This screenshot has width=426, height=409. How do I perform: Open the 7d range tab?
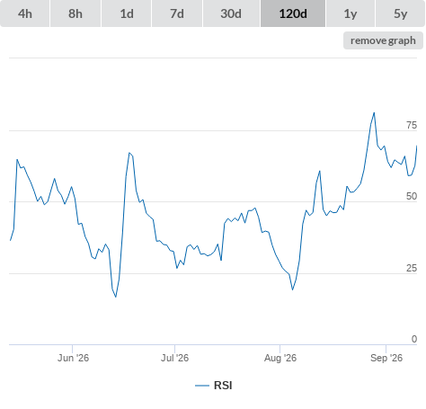[177, 13]
